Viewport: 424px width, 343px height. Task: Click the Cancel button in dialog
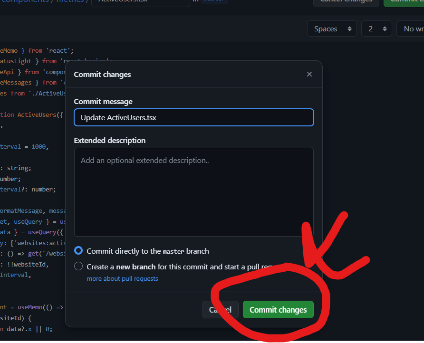tap(221, 309)
